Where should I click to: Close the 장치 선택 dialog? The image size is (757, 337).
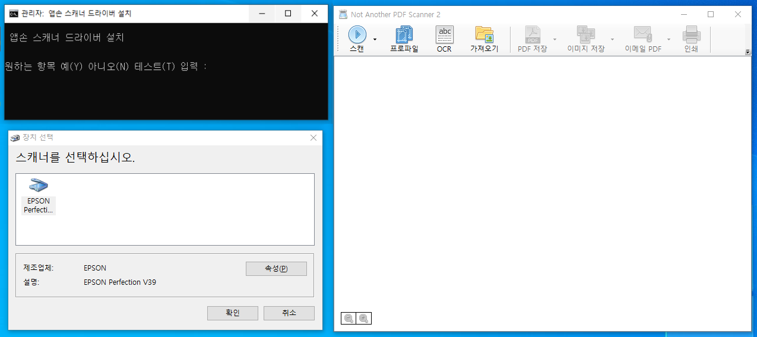tap(313, 138)
